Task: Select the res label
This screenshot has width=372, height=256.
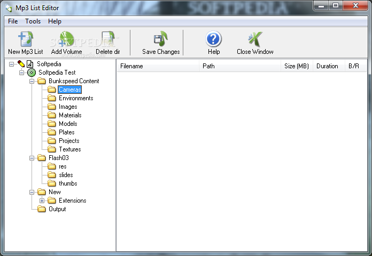Action: click(63, 166)
